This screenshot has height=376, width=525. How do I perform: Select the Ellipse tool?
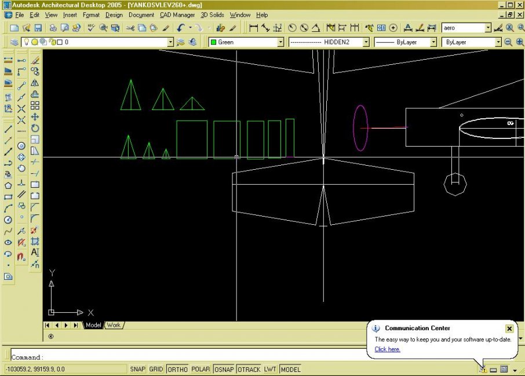coord(8,242)
